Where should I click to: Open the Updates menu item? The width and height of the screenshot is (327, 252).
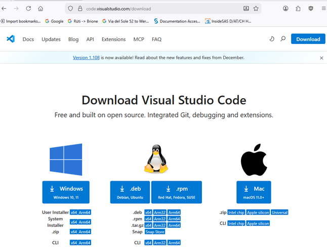pyautogui.click(x=51, y=39)
